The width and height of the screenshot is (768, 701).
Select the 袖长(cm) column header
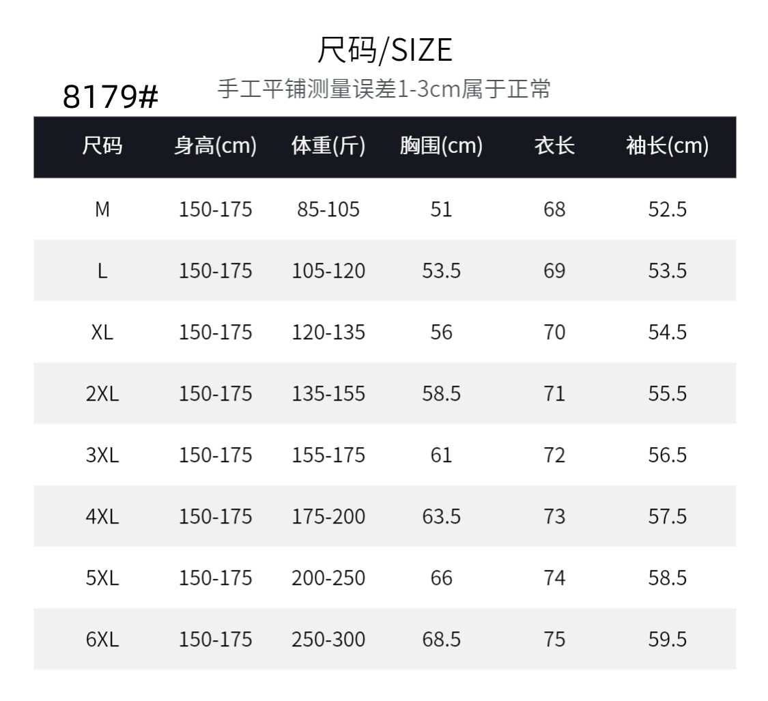click(x=667, y=146)
